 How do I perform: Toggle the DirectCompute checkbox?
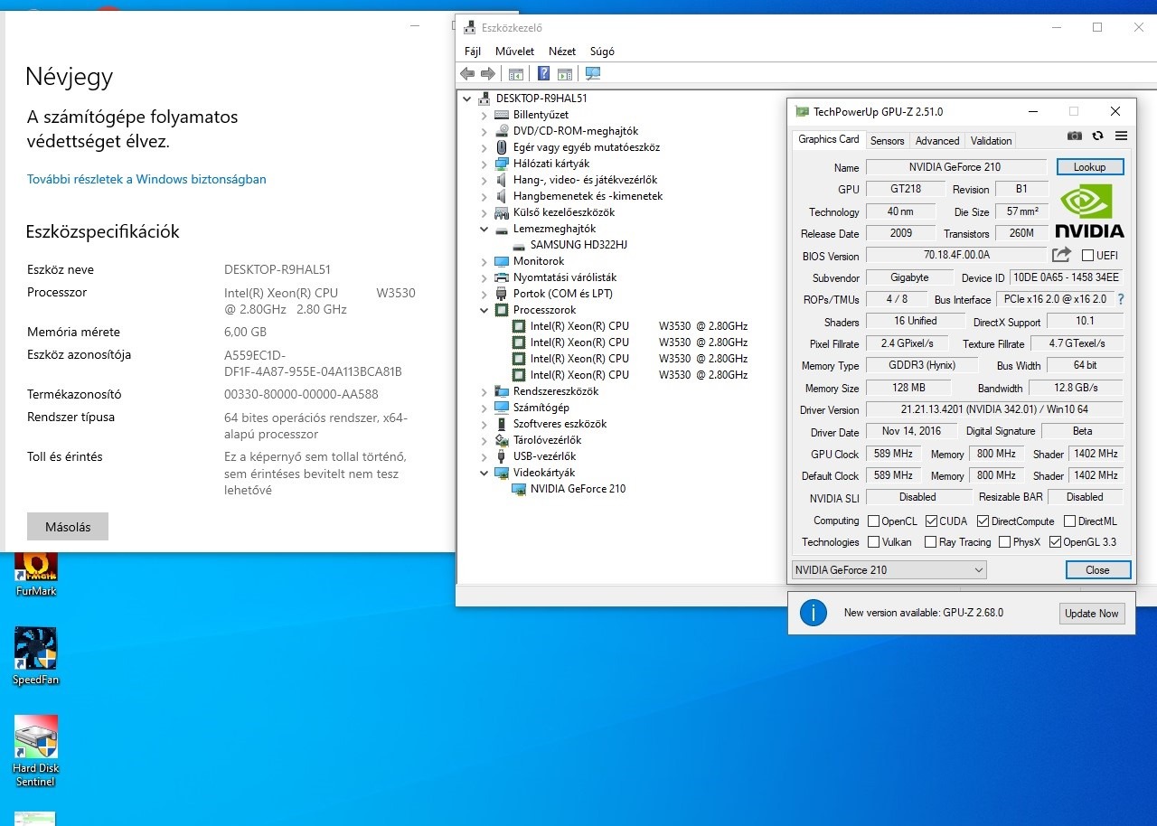(x=983, y=521)
